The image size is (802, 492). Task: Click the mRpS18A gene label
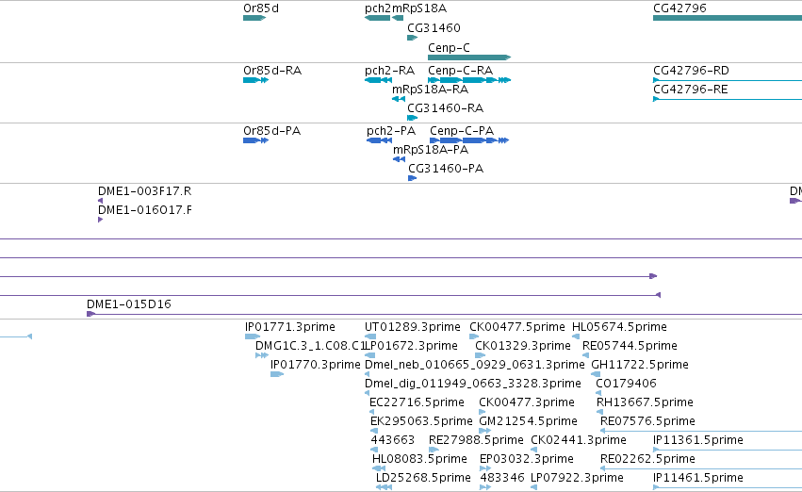pyautogui.click(x=418, y=8)
